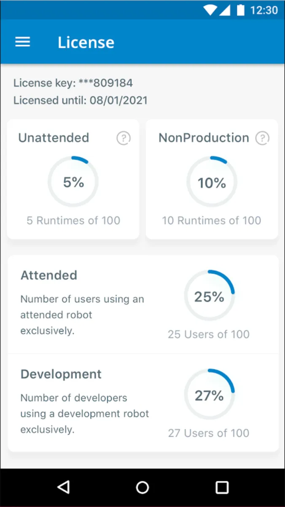Tap the Wi-Fi status icon
The height and width of the screenshot is (507, 285).
pyautogui.click(x=210, y=10)
